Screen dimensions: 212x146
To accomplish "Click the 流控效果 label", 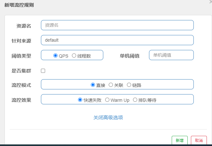I will click(x=21, y=100).
